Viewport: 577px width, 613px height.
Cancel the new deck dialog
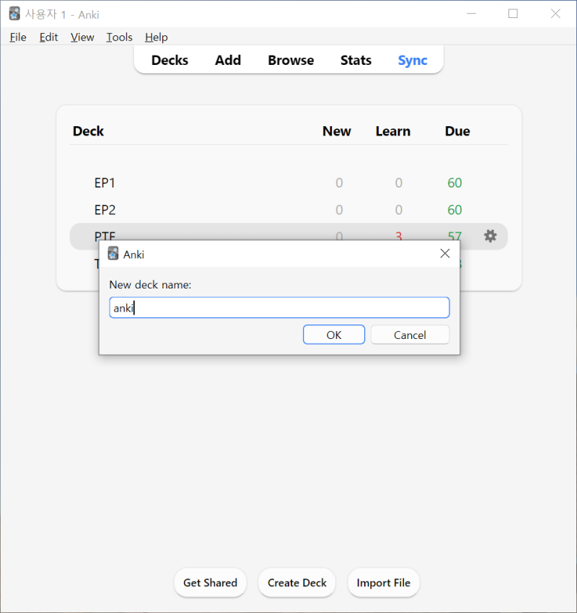[410, 335]
